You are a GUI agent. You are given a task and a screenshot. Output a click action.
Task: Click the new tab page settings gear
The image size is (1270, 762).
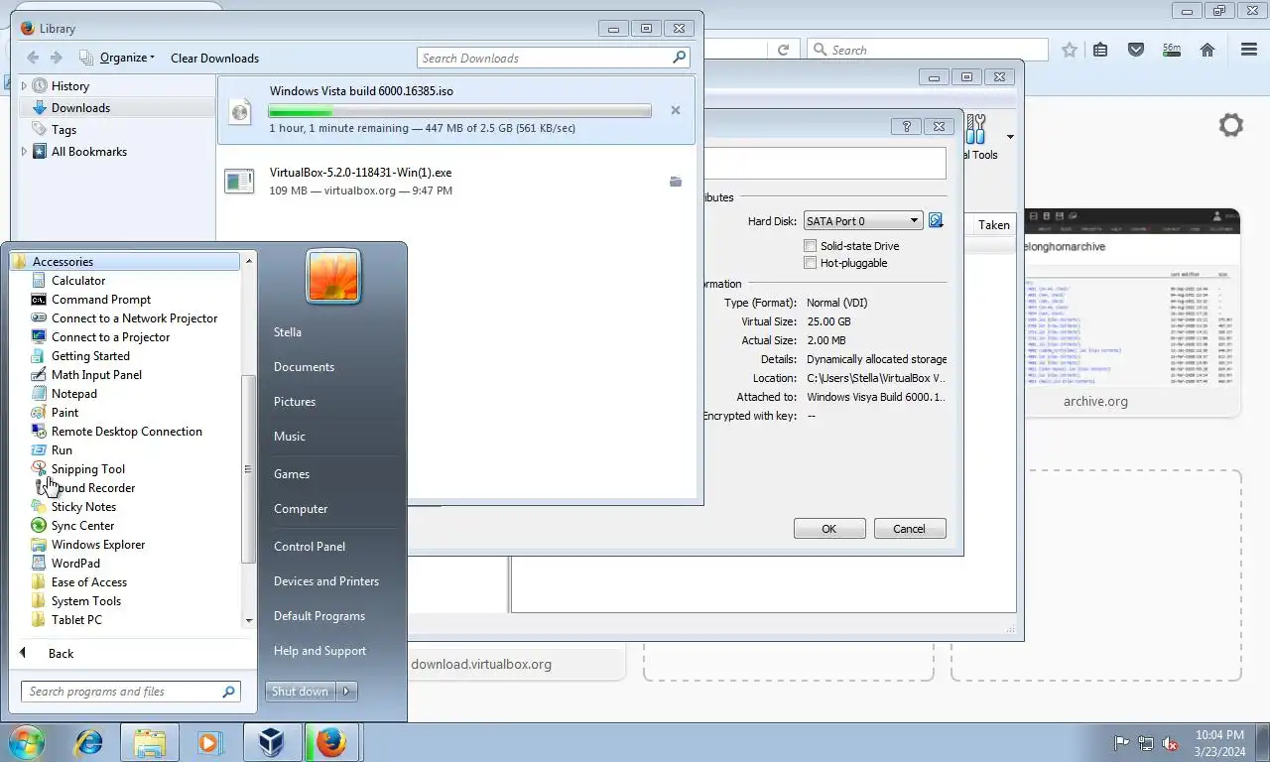pos(1231,125)
